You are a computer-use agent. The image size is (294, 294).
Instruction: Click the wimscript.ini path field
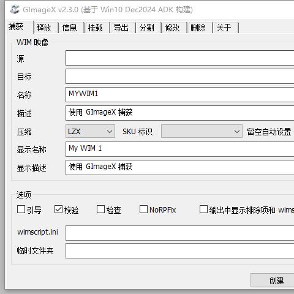coord(179,233)
